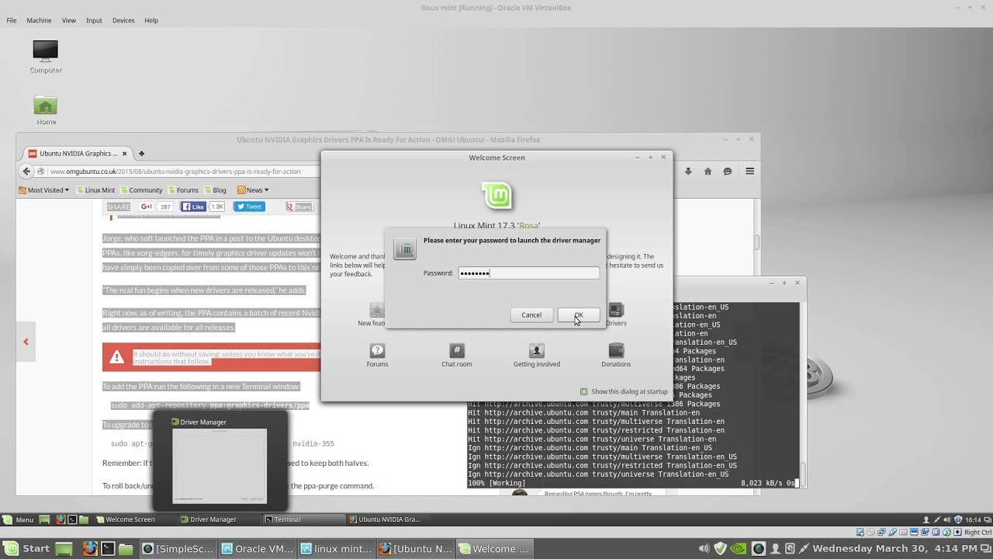Click the Start button on host taskbar
993x559 pixels.
(x=28, y=549)
